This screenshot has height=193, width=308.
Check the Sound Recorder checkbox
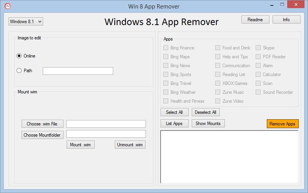pos(258,92)
